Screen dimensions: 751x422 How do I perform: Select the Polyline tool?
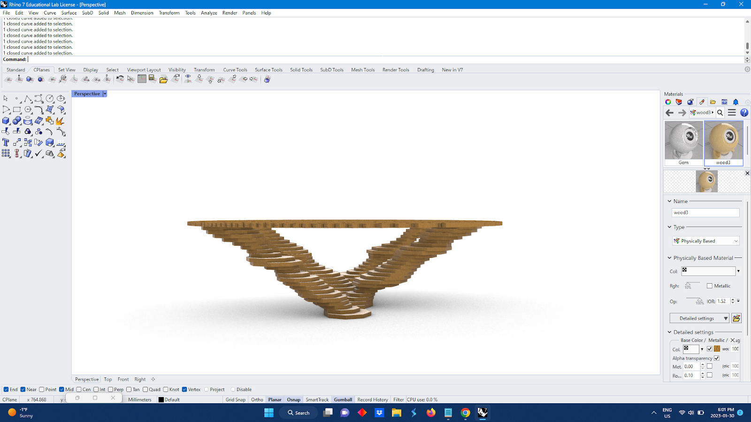click(x=28, y=99)
